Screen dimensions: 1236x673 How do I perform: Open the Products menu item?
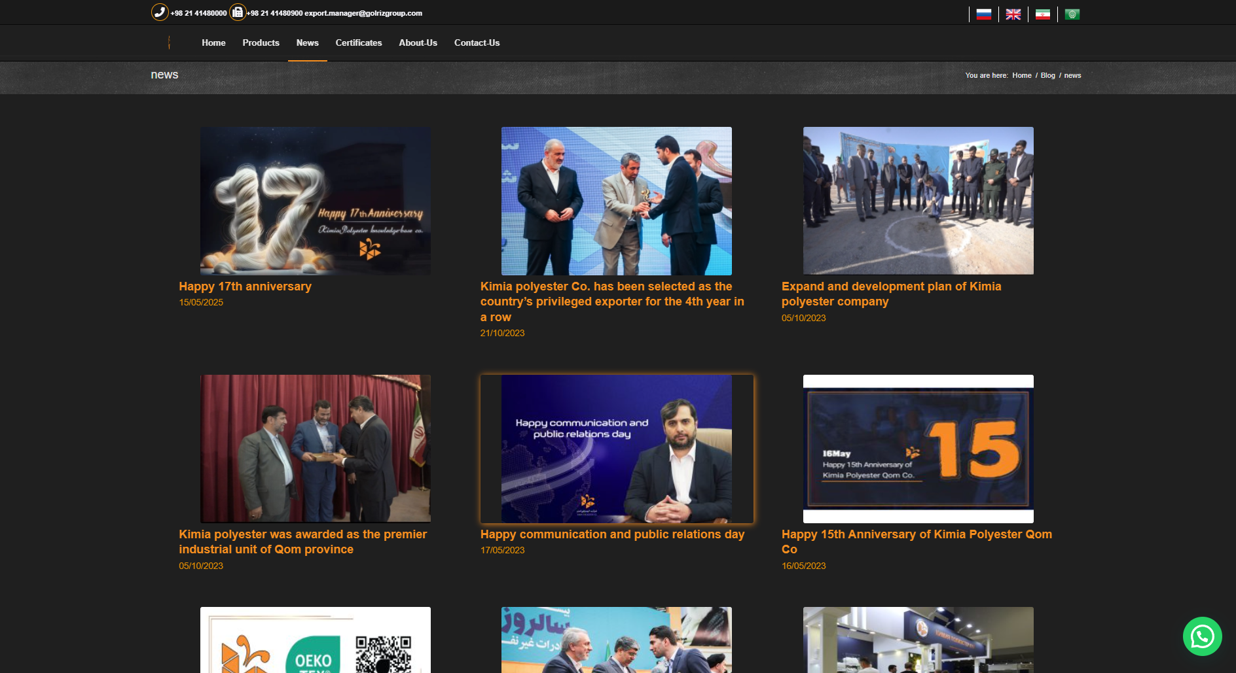(261, 43)
